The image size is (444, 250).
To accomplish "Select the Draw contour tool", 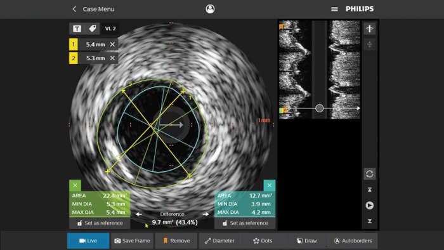I will pos(306,240).
